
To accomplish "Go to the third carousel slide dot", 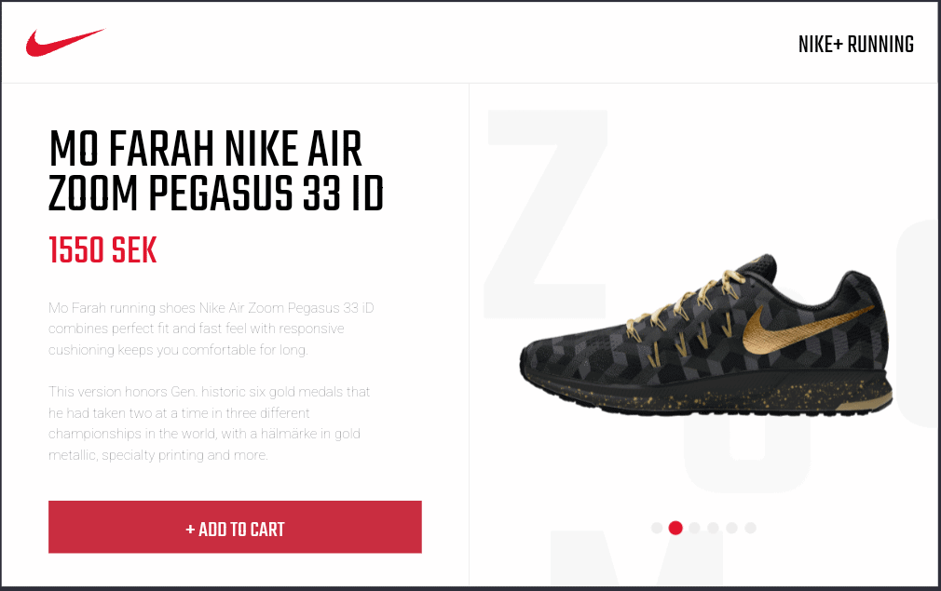I will 694,528.
